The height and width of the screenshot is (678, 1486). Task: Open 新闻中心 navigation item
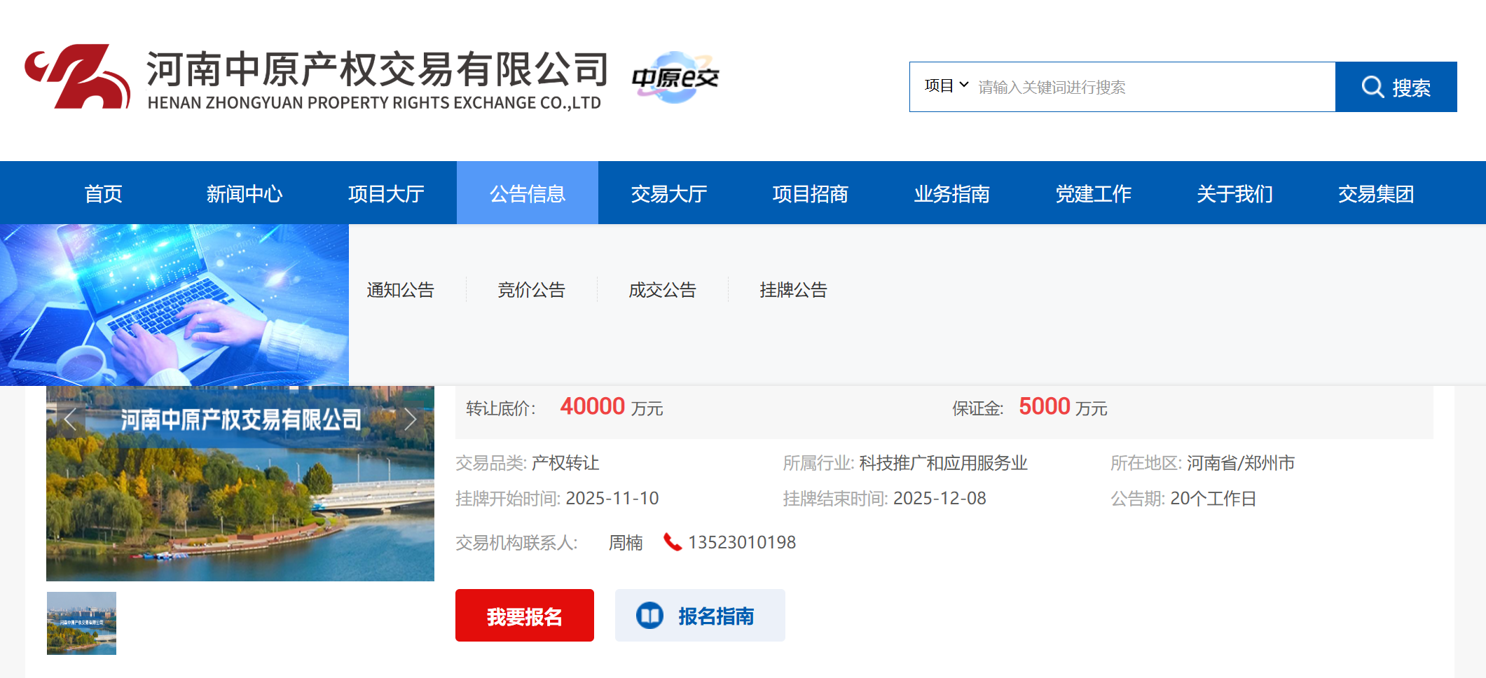coord(245,194)
